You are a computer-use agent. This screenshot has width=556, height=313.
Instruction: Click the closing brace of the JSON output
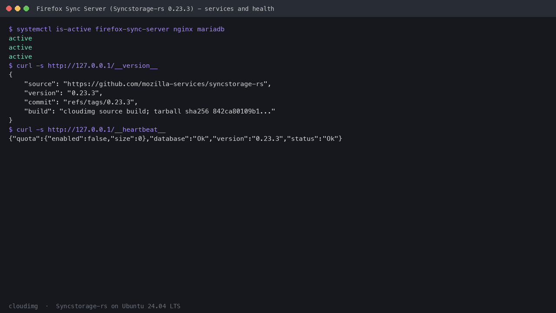[10, 120]
